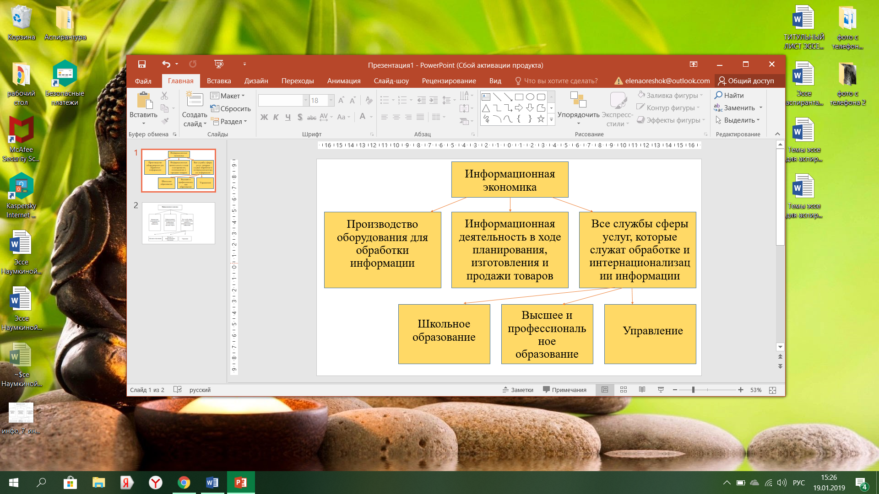Click fit slide to window icon
Screen dimensions: 879x494
point(772,390)
